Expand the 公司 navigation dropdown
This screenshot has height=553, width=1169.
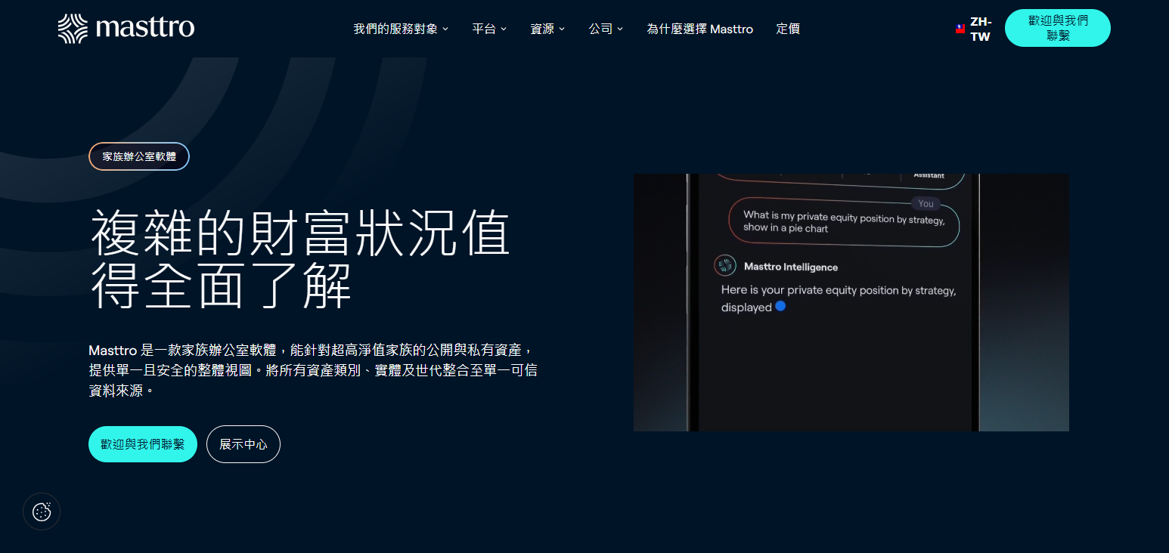606,29
